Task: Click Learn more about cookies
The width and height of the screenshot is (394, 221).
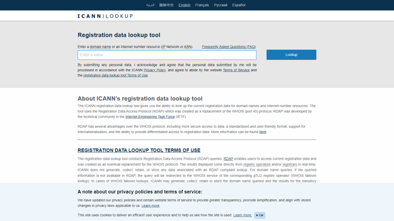Action: (243, 215)
